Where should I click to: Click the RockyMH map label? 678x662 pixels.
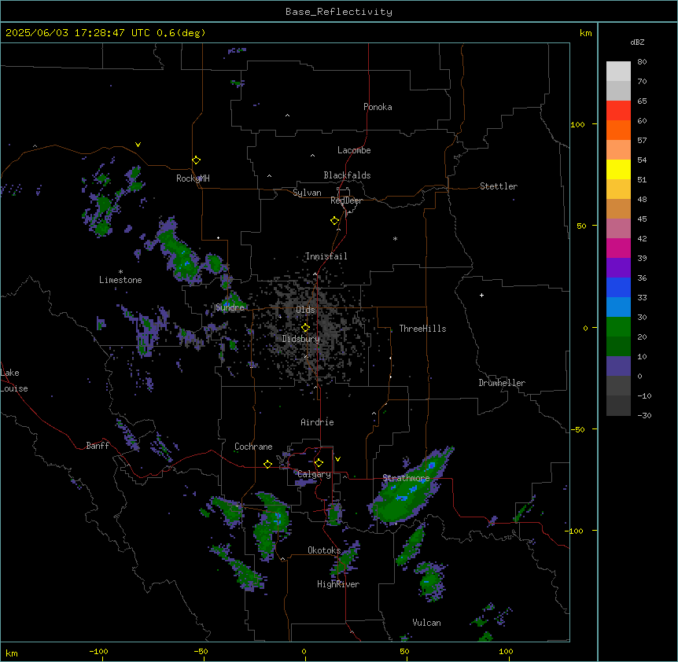coord(193,178)
